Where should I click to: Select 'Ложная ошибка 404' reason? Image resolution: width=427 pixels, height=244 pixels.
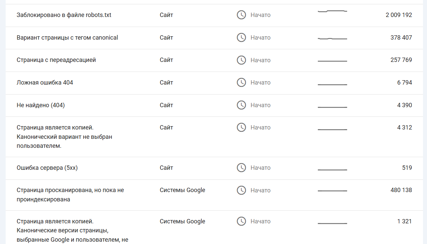[45, 83]
